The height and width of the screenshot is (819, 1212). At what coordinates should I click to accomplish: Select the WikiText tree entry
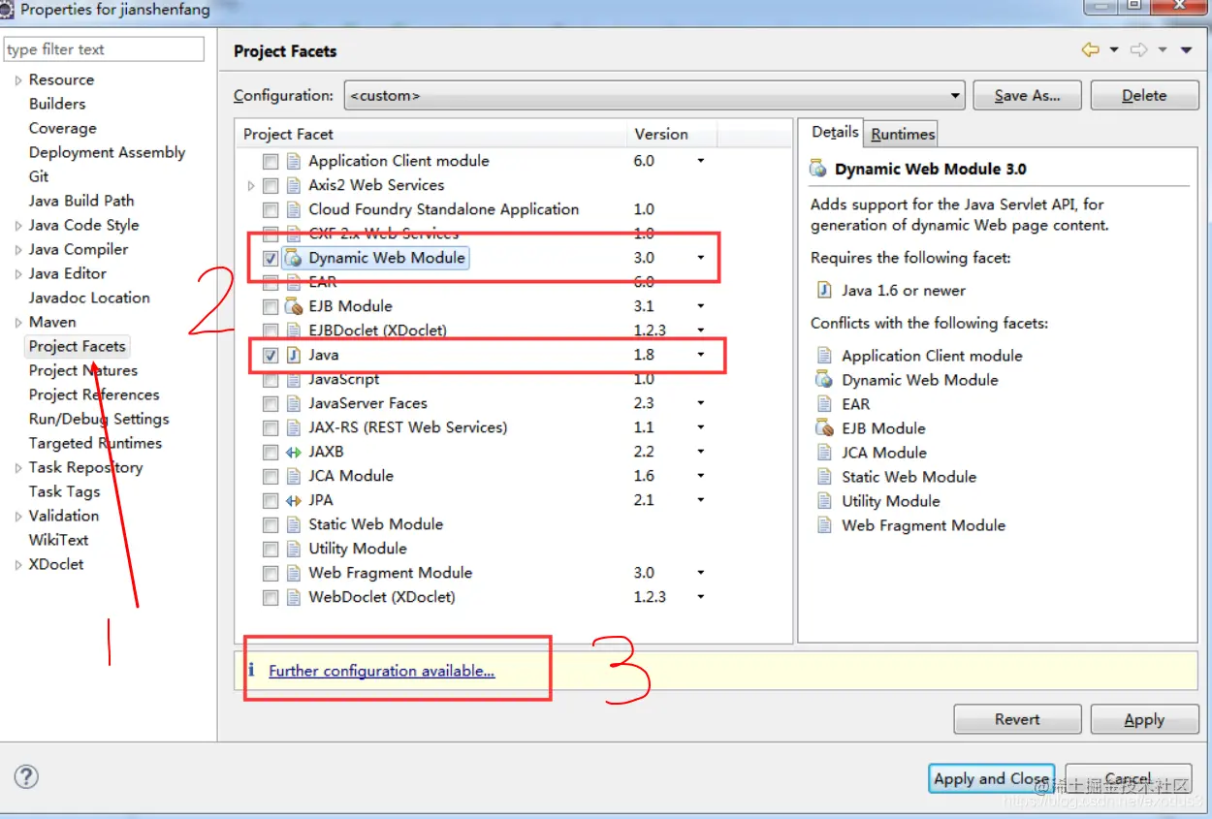pyautogui.click(x=58, y=540)
